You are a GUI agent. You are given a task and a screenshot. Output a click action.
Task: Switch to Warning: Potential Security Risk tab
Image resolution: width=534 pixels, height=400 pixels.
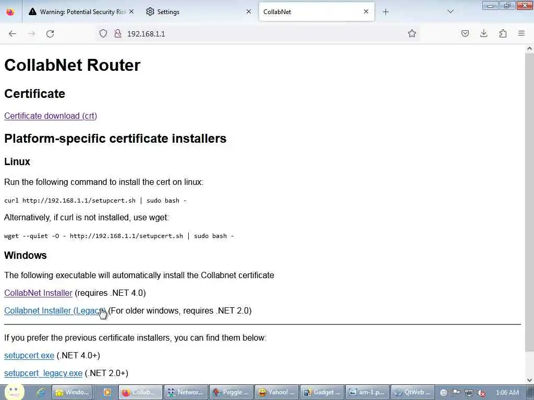(81, 12)
